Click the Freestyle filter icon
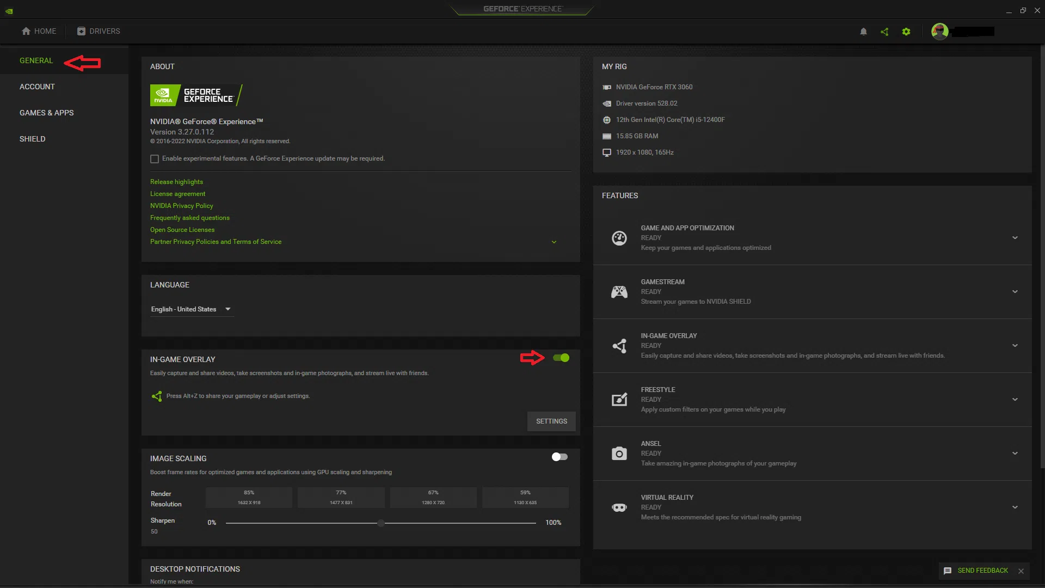 tap(619, 400)
